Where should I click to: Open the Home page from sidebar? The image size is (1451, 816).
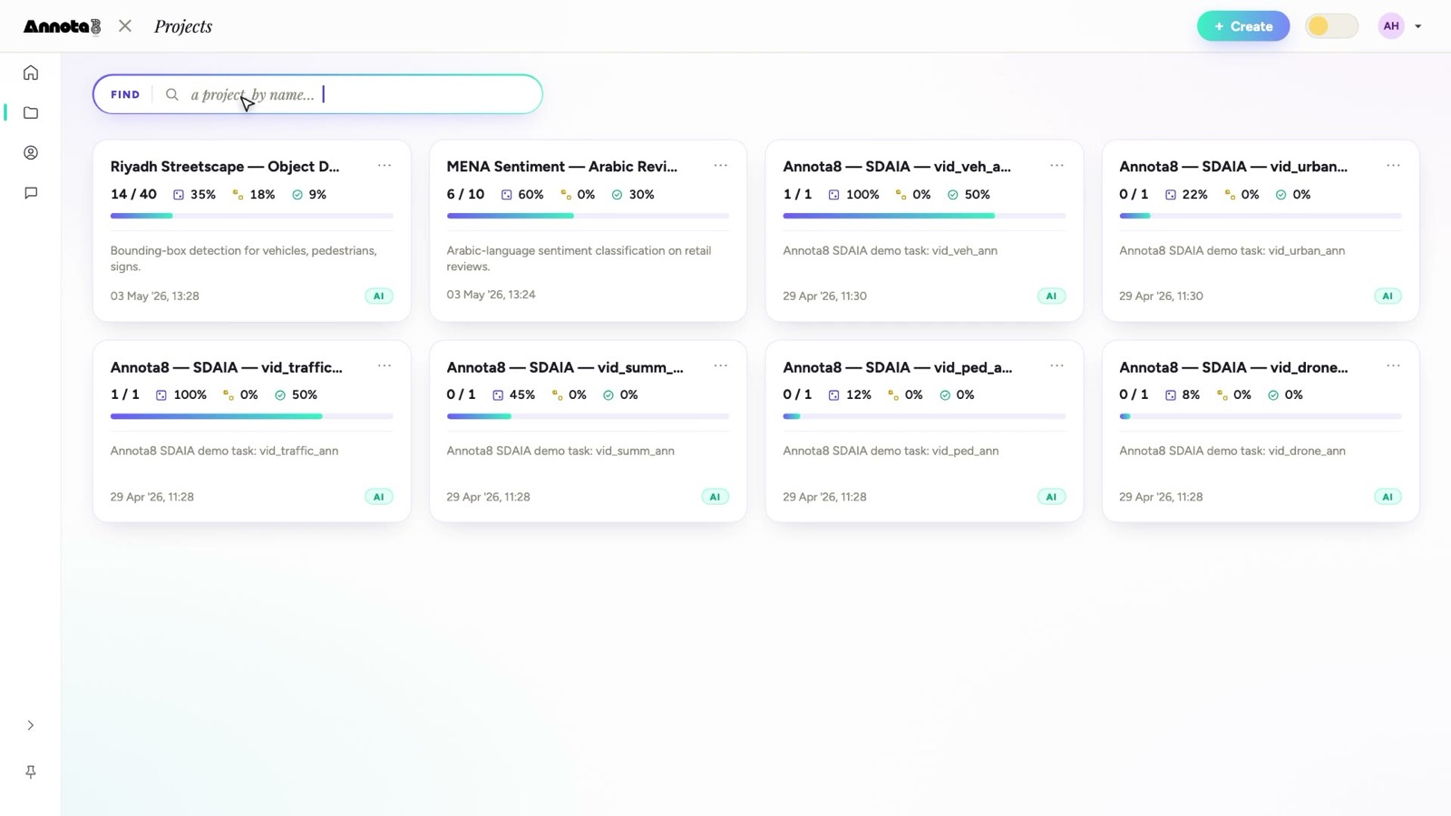click(31, 73)
